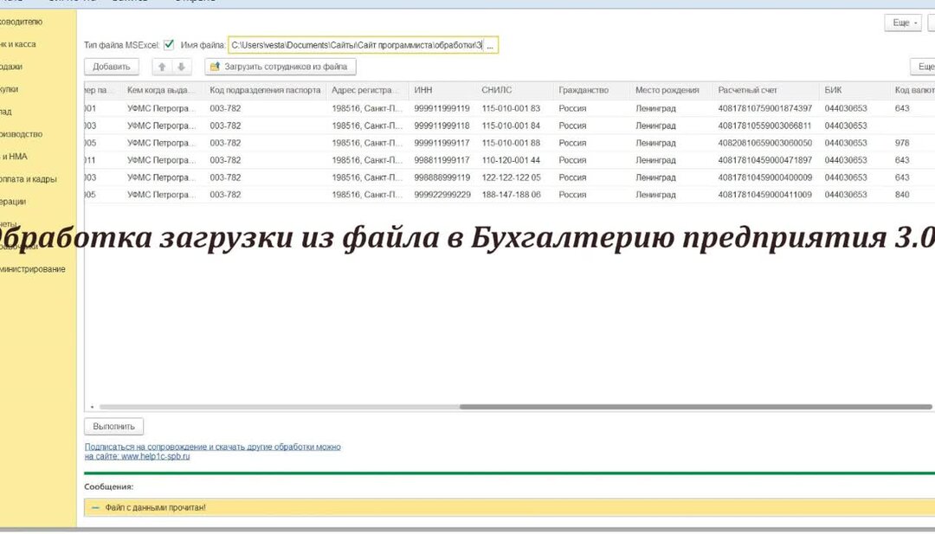Open the 'Руководителю' sidebar section
Image resolution: width=935 pixels, height=534 pixels.
(x=21, y=22)
